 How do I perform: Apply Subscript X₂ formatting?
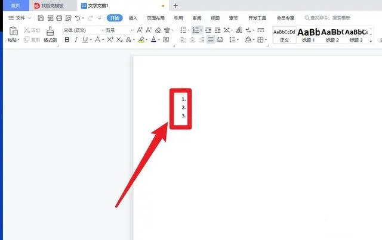[x=119, y=39]
